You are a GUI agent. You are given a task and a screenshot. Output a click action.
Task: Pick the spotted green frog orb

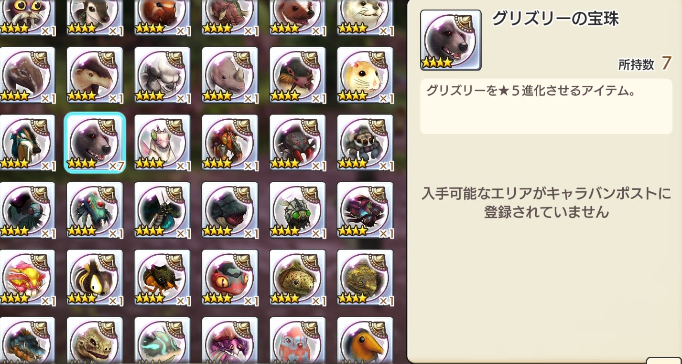coord(298,278)
